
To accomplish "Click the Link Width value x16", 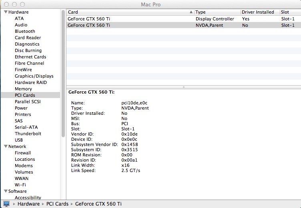I will click(x=125, y=165).
